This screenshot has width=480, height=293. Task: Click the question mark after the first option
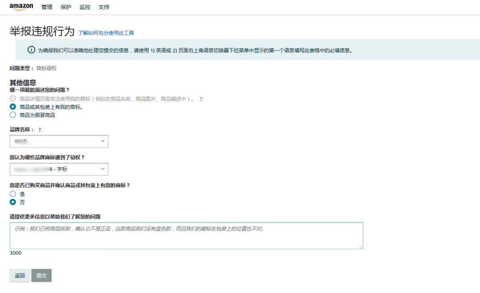(201, 99)
